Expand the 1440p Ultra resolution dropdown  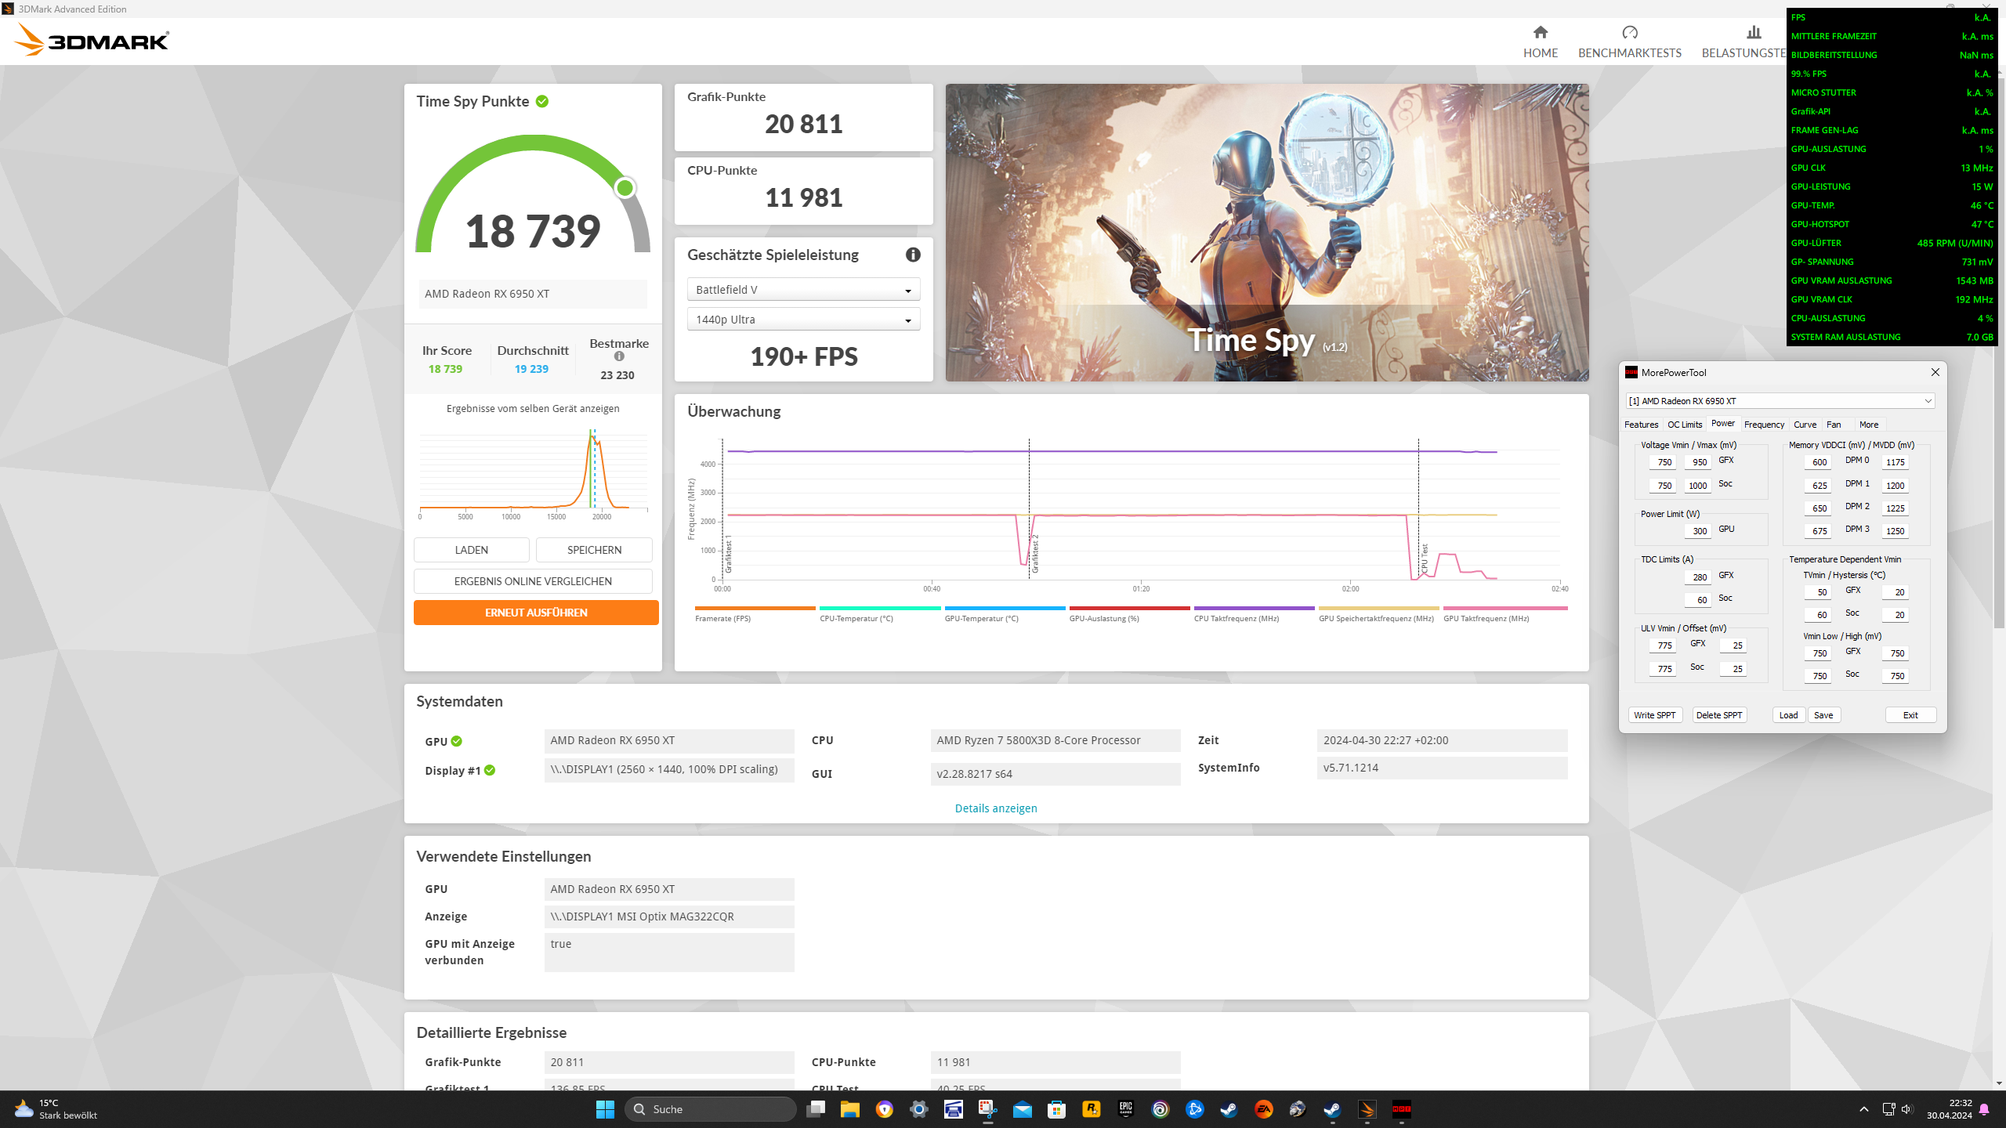803,320
